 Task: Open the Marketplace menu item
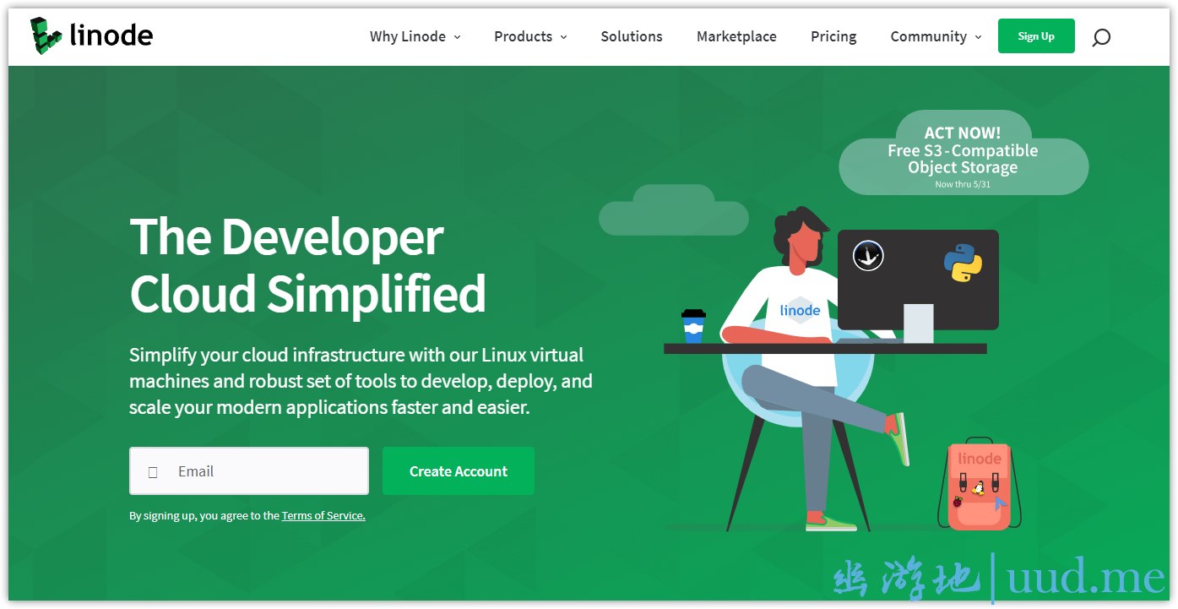(736, 36)
